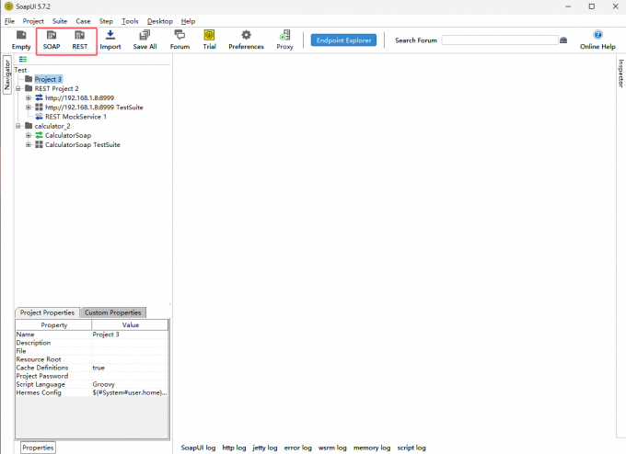The height and width of the screenshot is (454, 626).
Task: Click the CalculatorSoap interface icon
Action: click(x=39, y=135)
